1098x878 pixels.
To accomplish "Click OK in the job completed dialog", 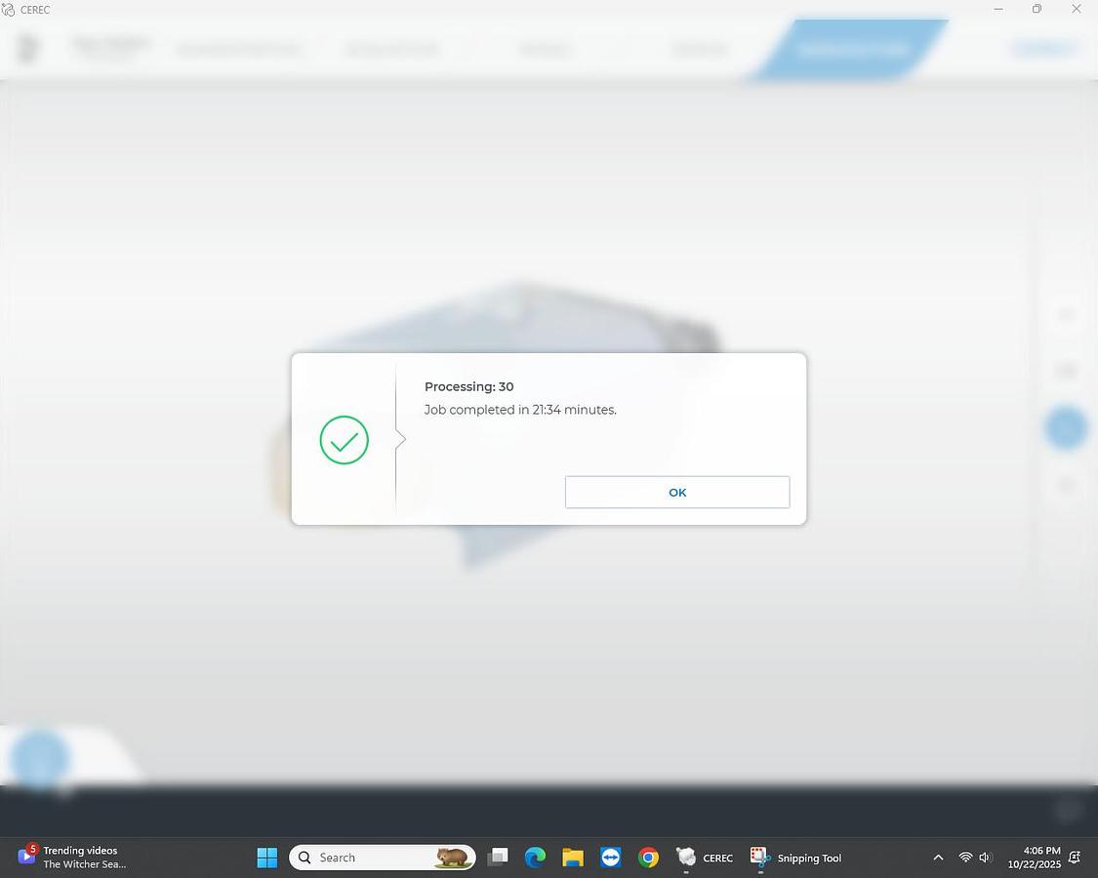I will 676,493.
